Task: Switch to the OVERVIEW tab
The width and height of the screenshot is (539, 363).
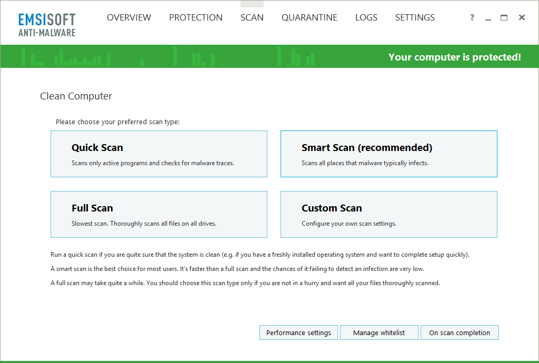Action: click(x=129, y=17)
